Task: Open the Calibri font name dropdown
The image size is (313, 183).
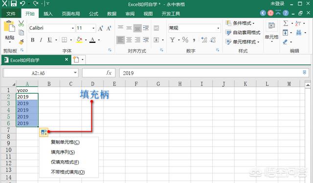Action: [x=73, y=28]
